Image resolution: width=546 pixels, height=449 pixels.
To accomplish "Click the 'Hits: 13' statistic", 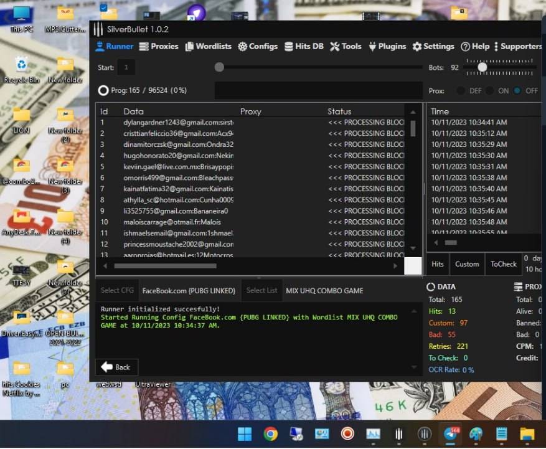I will (442, 311).
